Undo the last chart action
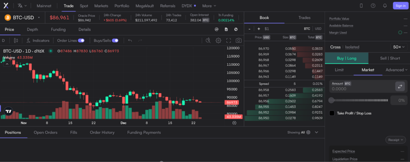 (x=130, y=40)
